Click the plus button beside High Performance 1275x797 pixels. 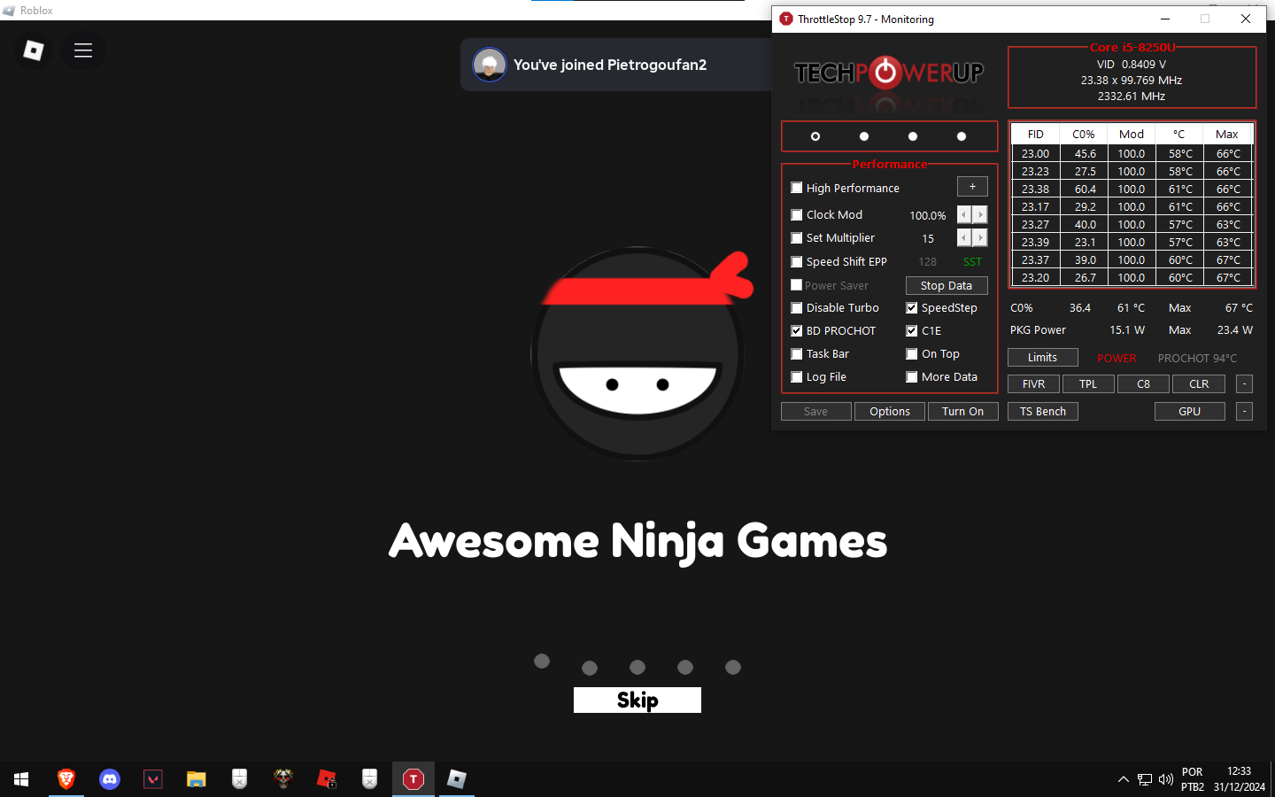click(x=972, y=187)
